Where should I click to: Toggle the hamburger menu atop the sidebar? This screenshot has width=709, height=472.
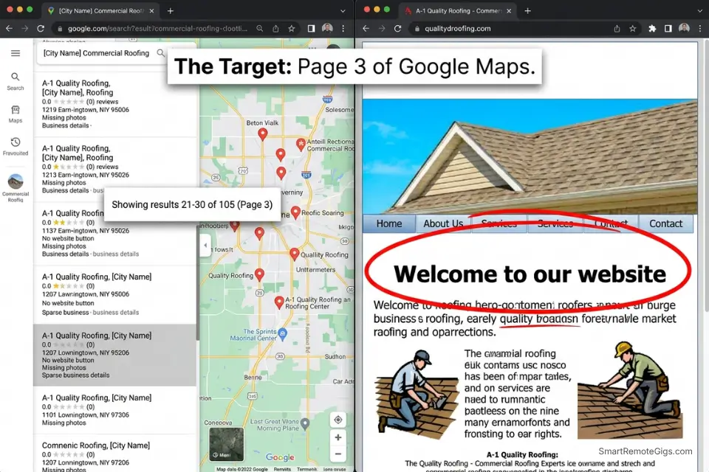[16, 52]
